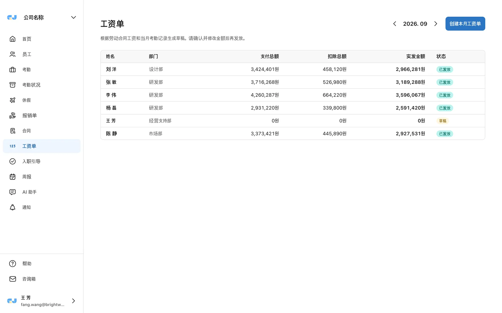Open 李 伟's payslip row
502x313 pixels.
pyautogui.click(x=293, y=95)
